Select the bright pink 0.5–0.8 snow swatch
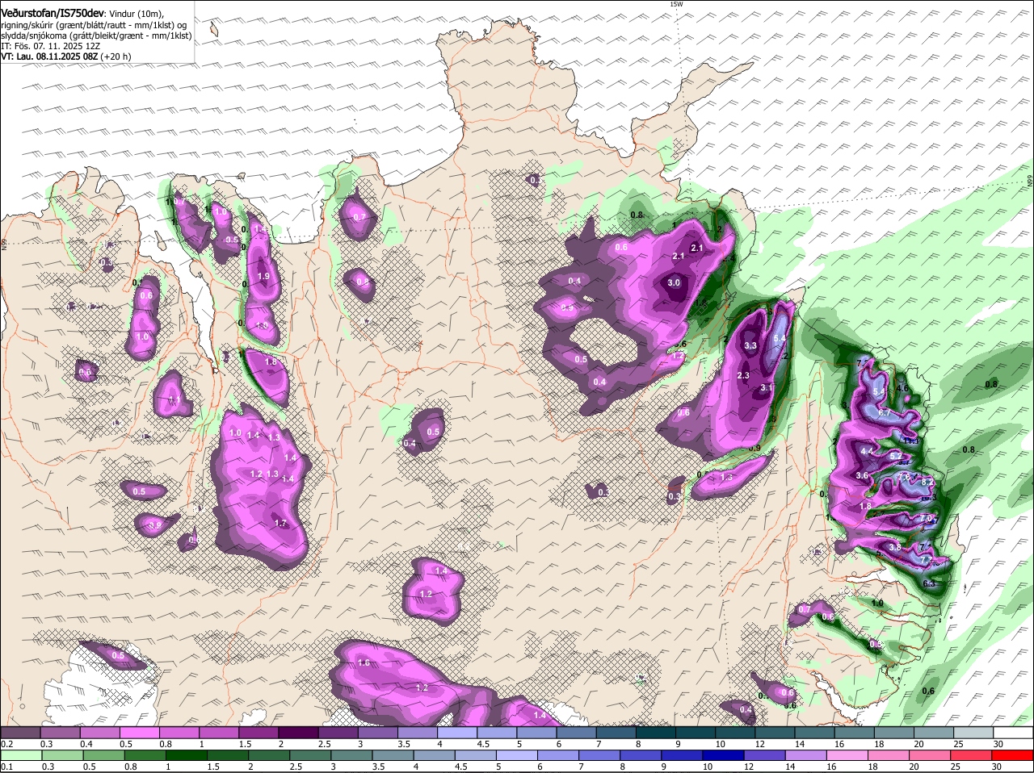This screenshot has width=1034, height=773. (139, 733)
